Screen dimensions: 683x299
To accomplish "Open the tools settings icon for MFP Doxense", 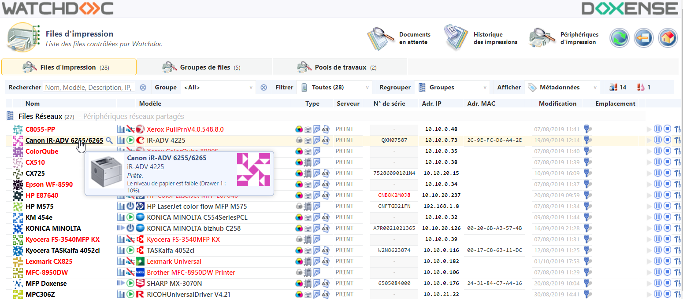I will [678, 284].
